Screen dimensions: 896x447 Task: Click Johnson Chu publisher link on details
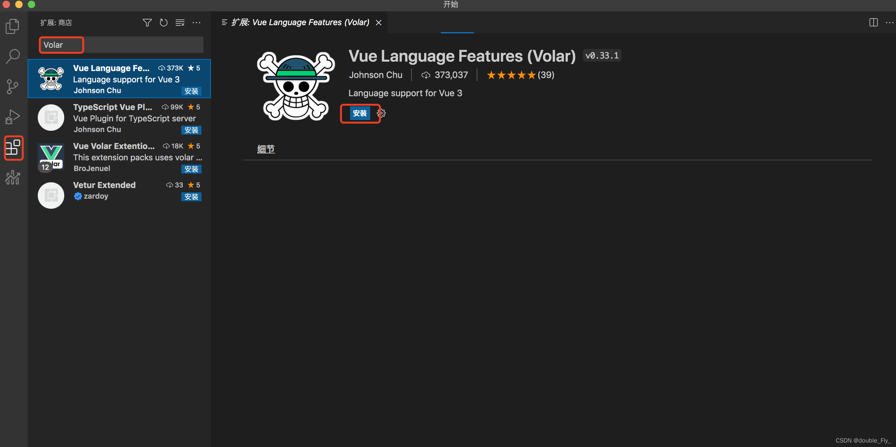(376, 75)
